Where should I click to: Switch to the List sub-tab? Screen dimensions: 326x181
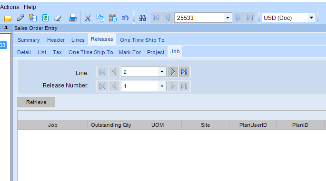pyautogui.click(x=42, y=52)
